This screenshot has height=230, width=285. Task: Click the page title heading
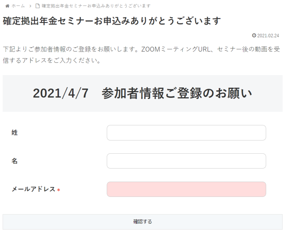pyautogui.click(x=112, y=21)
